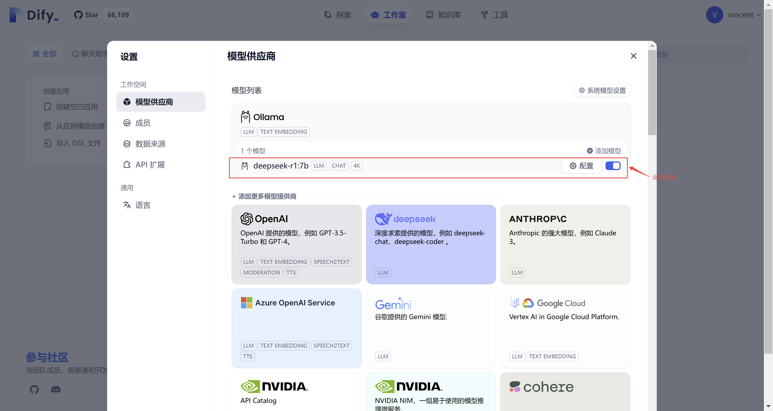773x411 pixels.
Task: Click the deepseek whale logo
Action: [383, 219]
